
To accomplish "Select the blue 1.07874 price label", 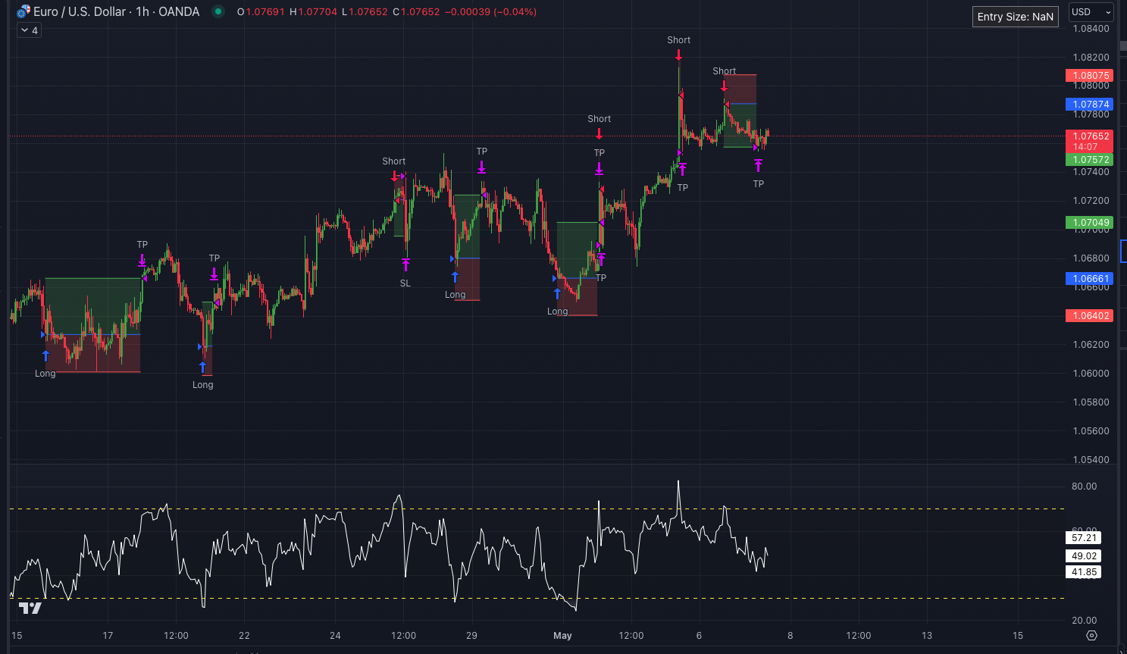I will pos(1089,105).
